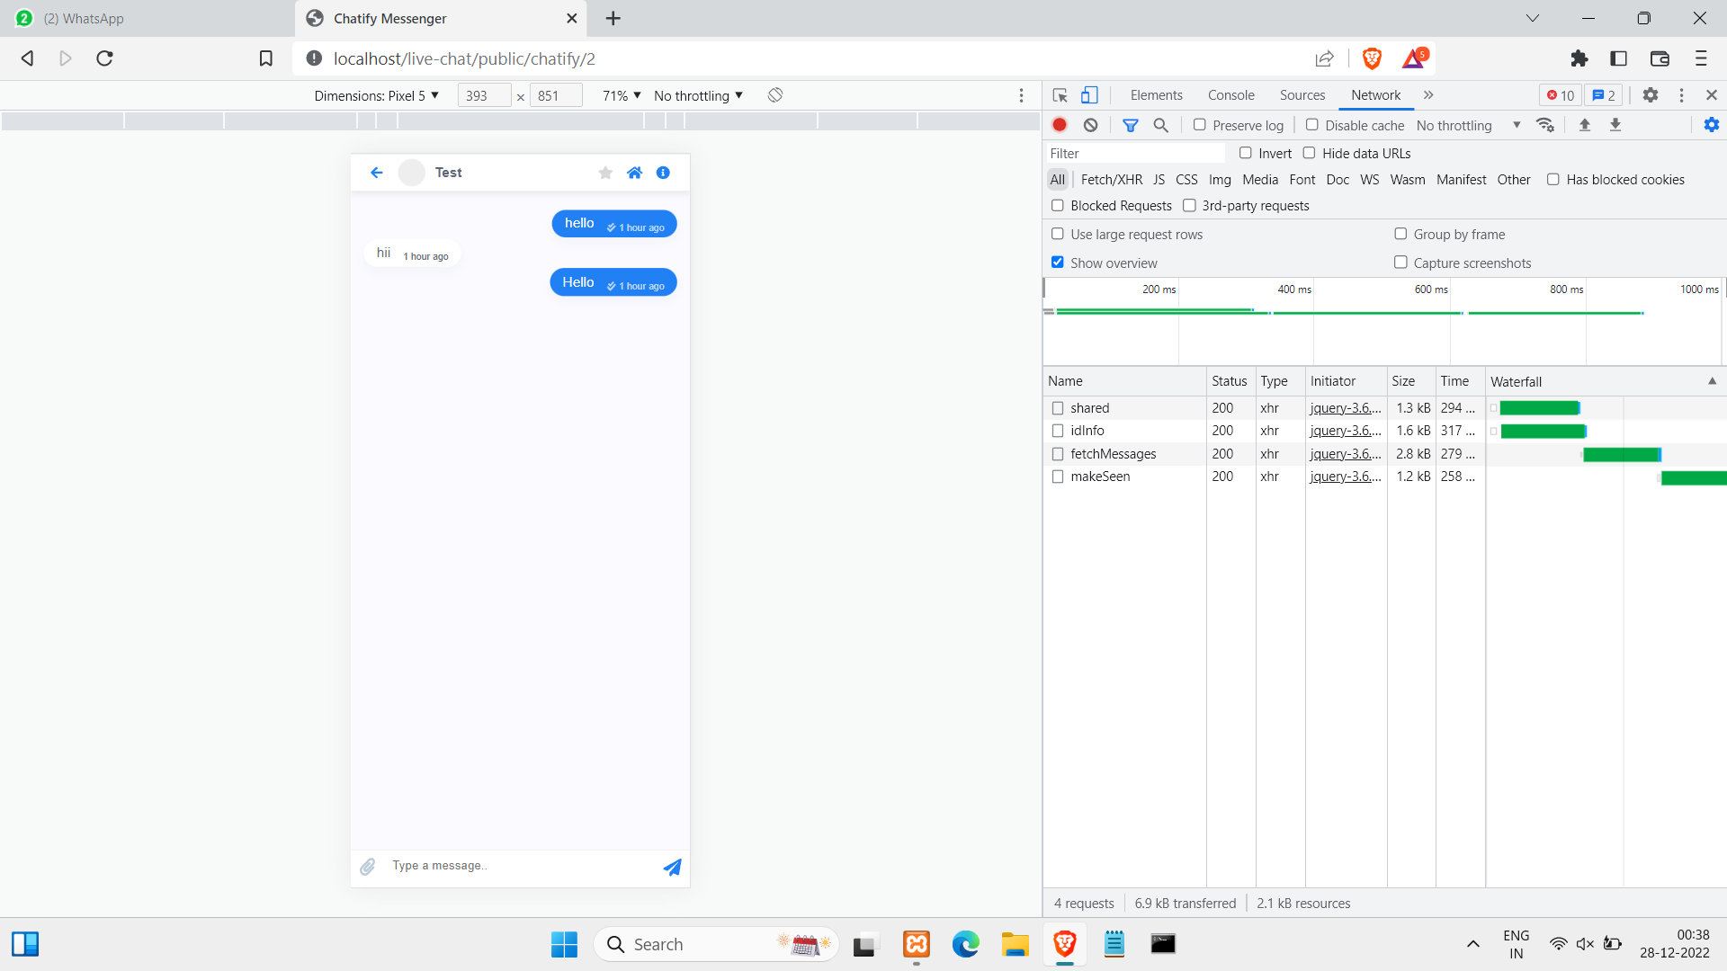Check the Invert filter option
The width and height of the screenshot is (1727, 971).
tap(1245, 153)
